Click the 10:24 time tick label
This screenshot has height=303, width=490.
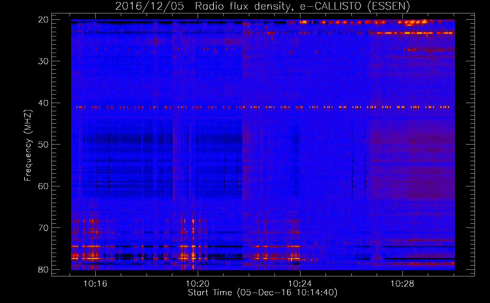pyautogui.click(x=300, y=284)
